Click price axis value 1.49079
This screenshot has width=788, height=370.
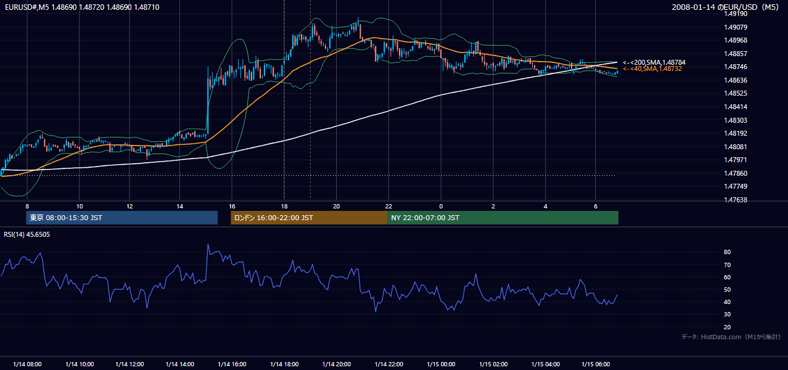click(736, 27)
